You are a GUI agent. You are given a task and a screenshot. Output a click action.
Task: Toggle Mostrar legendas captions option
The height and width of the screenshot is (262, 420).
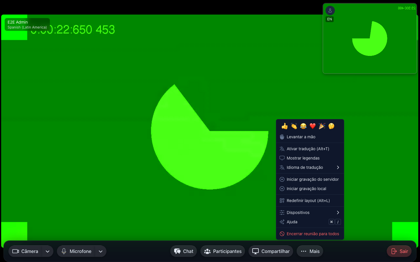pos(310,158)
